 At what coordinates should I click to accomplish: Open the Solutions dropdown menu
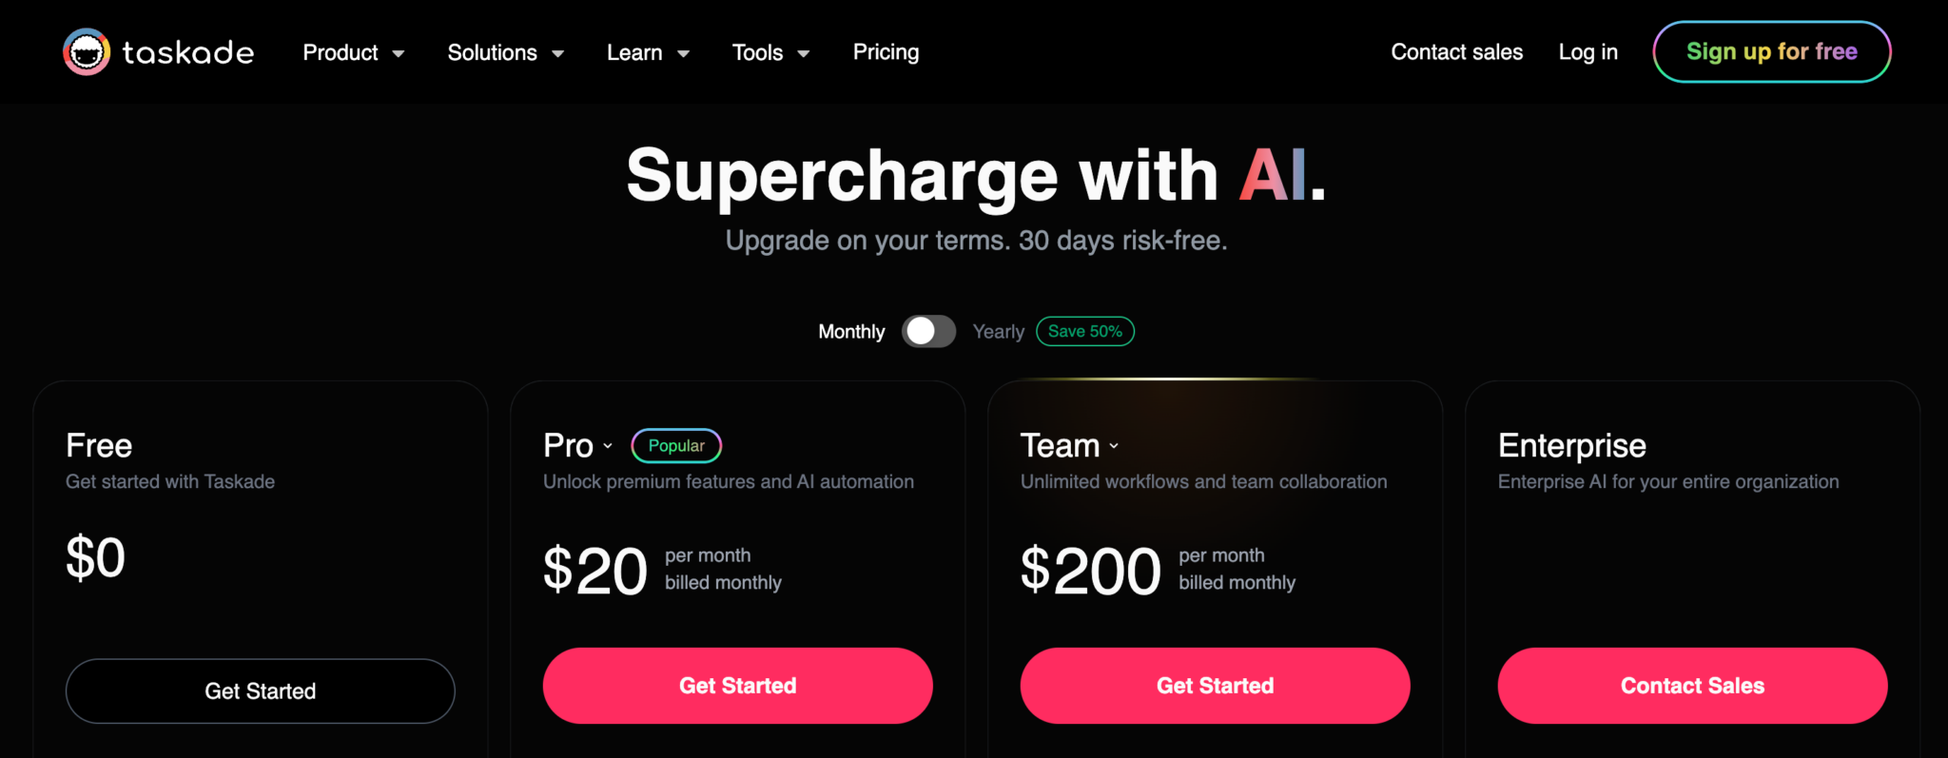506,52
